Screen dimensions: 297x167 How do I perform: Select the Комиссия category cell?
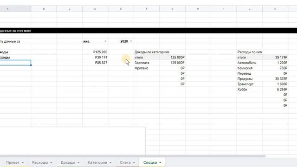coord(250,68)
